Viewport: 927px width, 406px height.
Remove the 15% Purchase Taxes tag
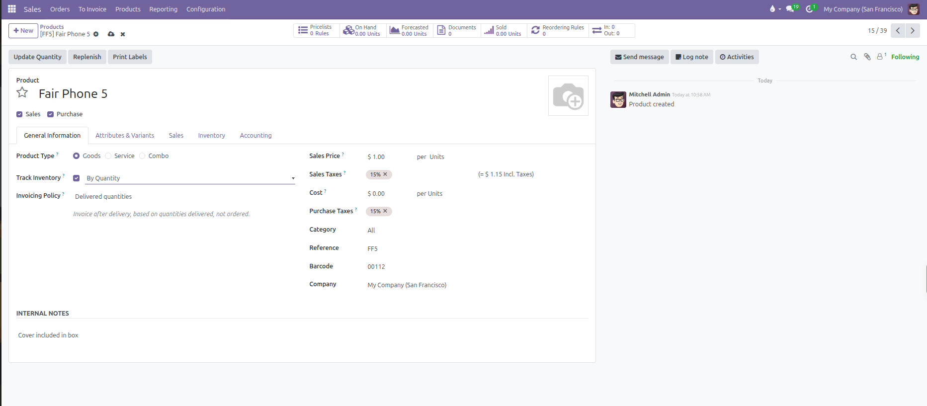coord(385,211)
